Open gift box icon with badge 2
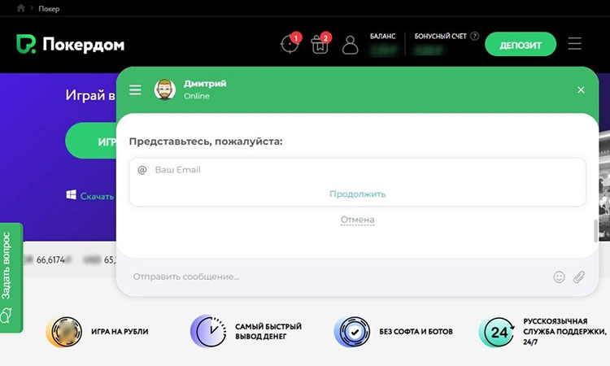 320,44
